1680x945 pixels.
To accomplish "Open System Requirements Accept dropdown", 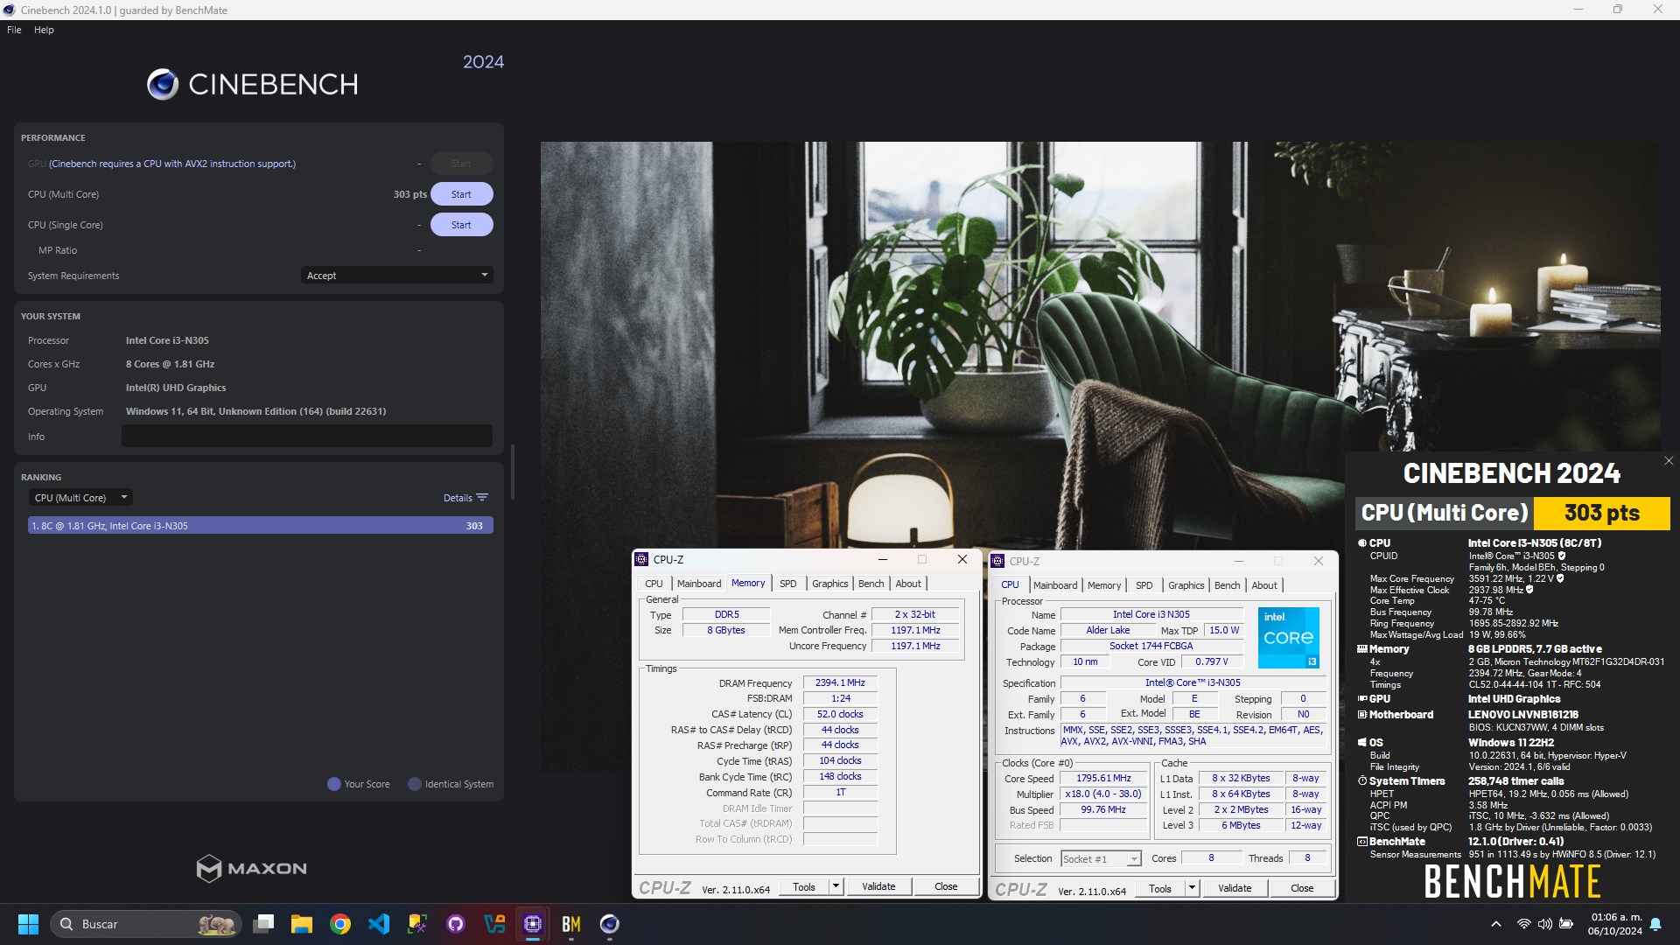I will click(x=396, y=276).
